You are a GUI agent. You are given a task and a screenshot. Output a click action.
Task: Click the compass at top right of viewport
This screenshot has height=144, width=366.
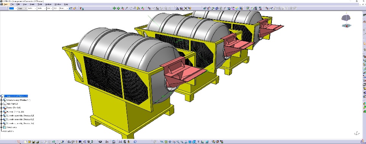pyautogui.click(x=347, y=21)
